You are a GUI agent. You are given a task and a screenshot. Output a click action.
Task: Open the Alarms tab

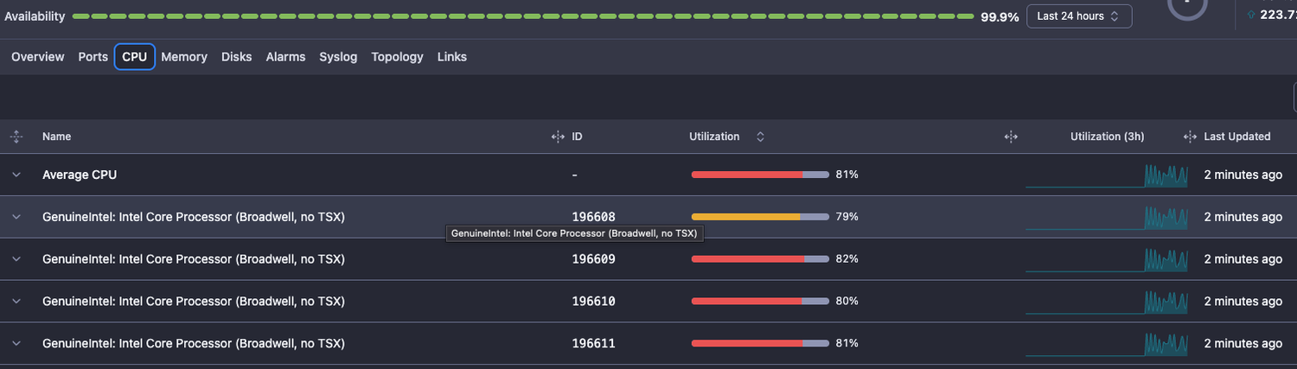285,57
